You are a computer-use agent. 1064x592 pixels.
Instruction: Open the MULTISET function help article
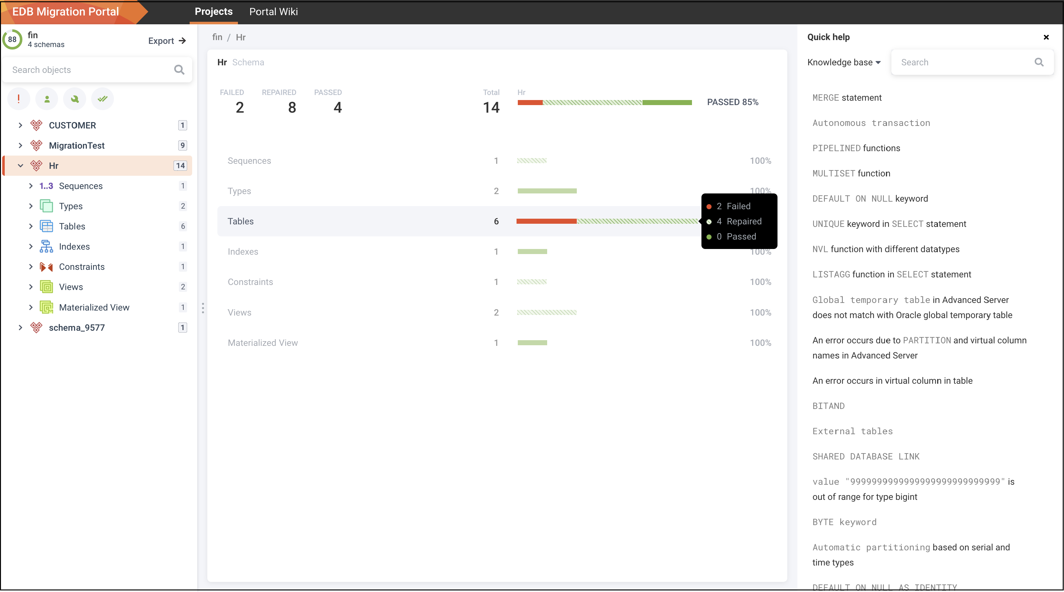click(x=851, y=173)
